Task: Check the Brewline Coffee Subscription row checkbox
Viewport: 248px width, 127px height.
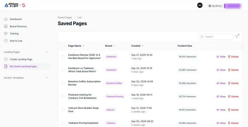Action: (63, 83)
